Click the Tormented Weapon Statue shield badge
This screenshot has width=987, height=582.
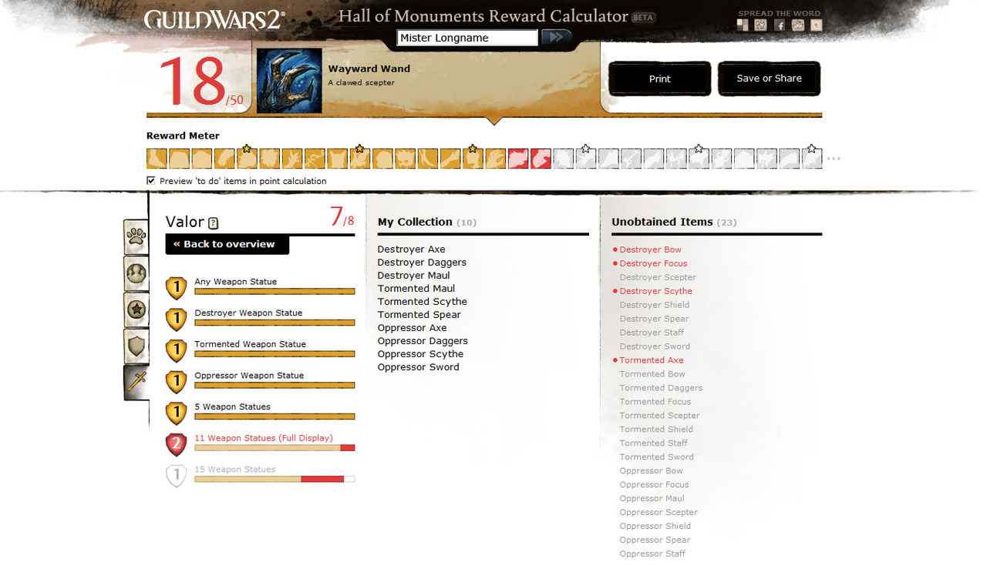177,350
